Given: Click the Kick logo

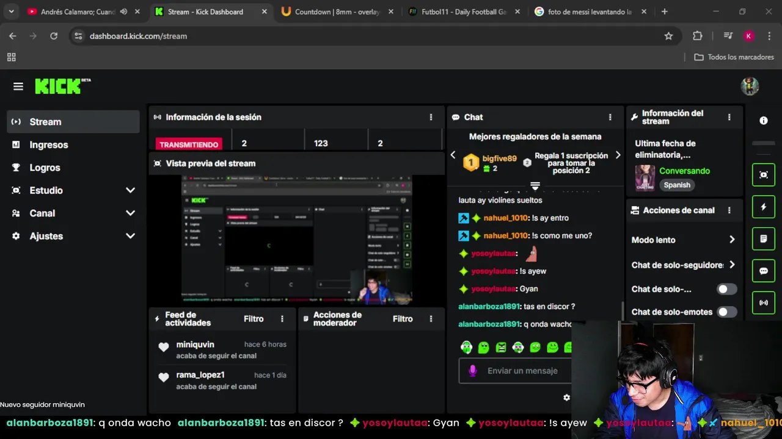Looking at the screenshot, I should click(62, 86).
